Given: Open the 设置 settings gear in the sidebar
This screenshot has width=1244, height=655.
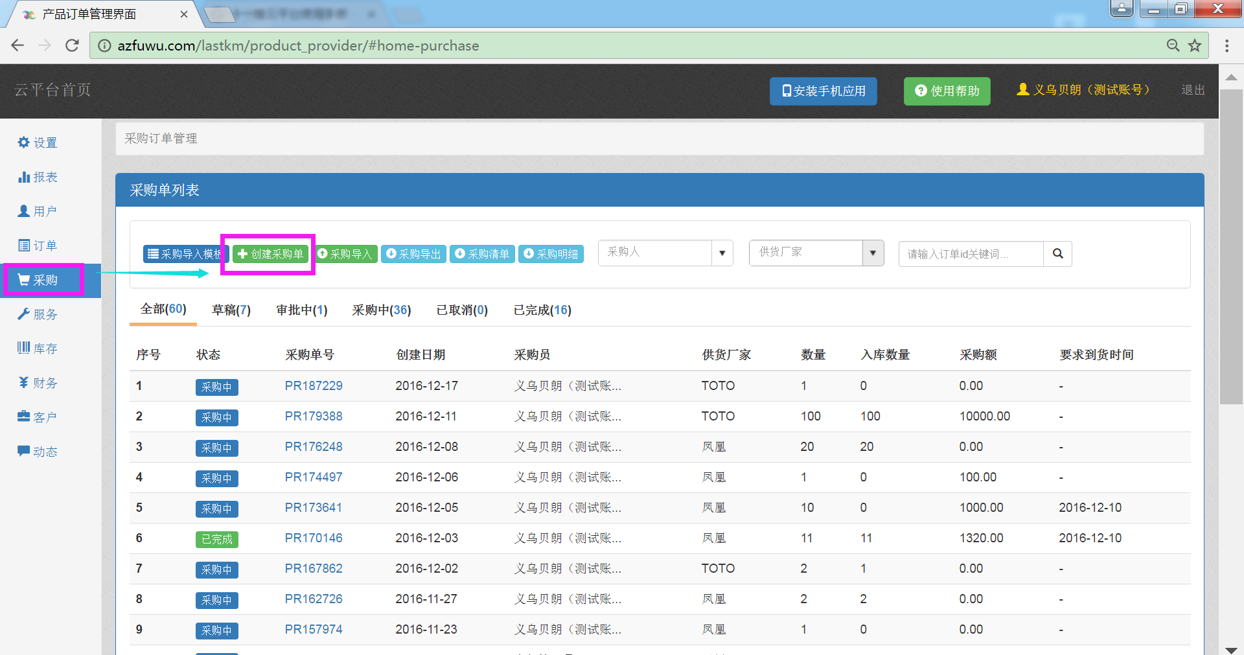Looking at the screenshot, I should [38, 143].
